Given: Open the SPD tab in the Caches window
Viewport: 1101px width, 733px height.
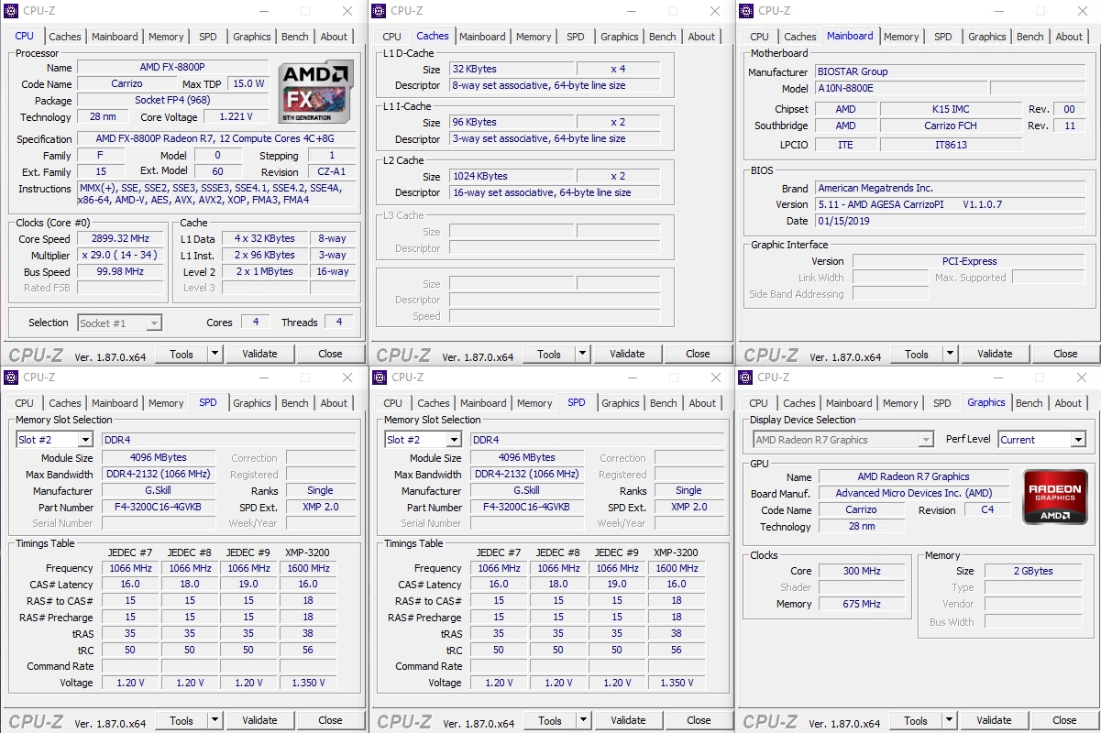Looking at the screenshot, I should [576, 37].
